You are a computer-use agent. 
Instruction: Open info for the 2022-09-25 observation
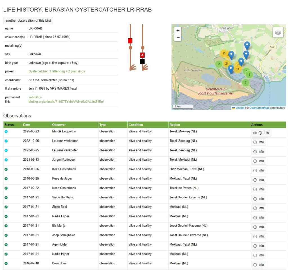click(x=259, y=152)
